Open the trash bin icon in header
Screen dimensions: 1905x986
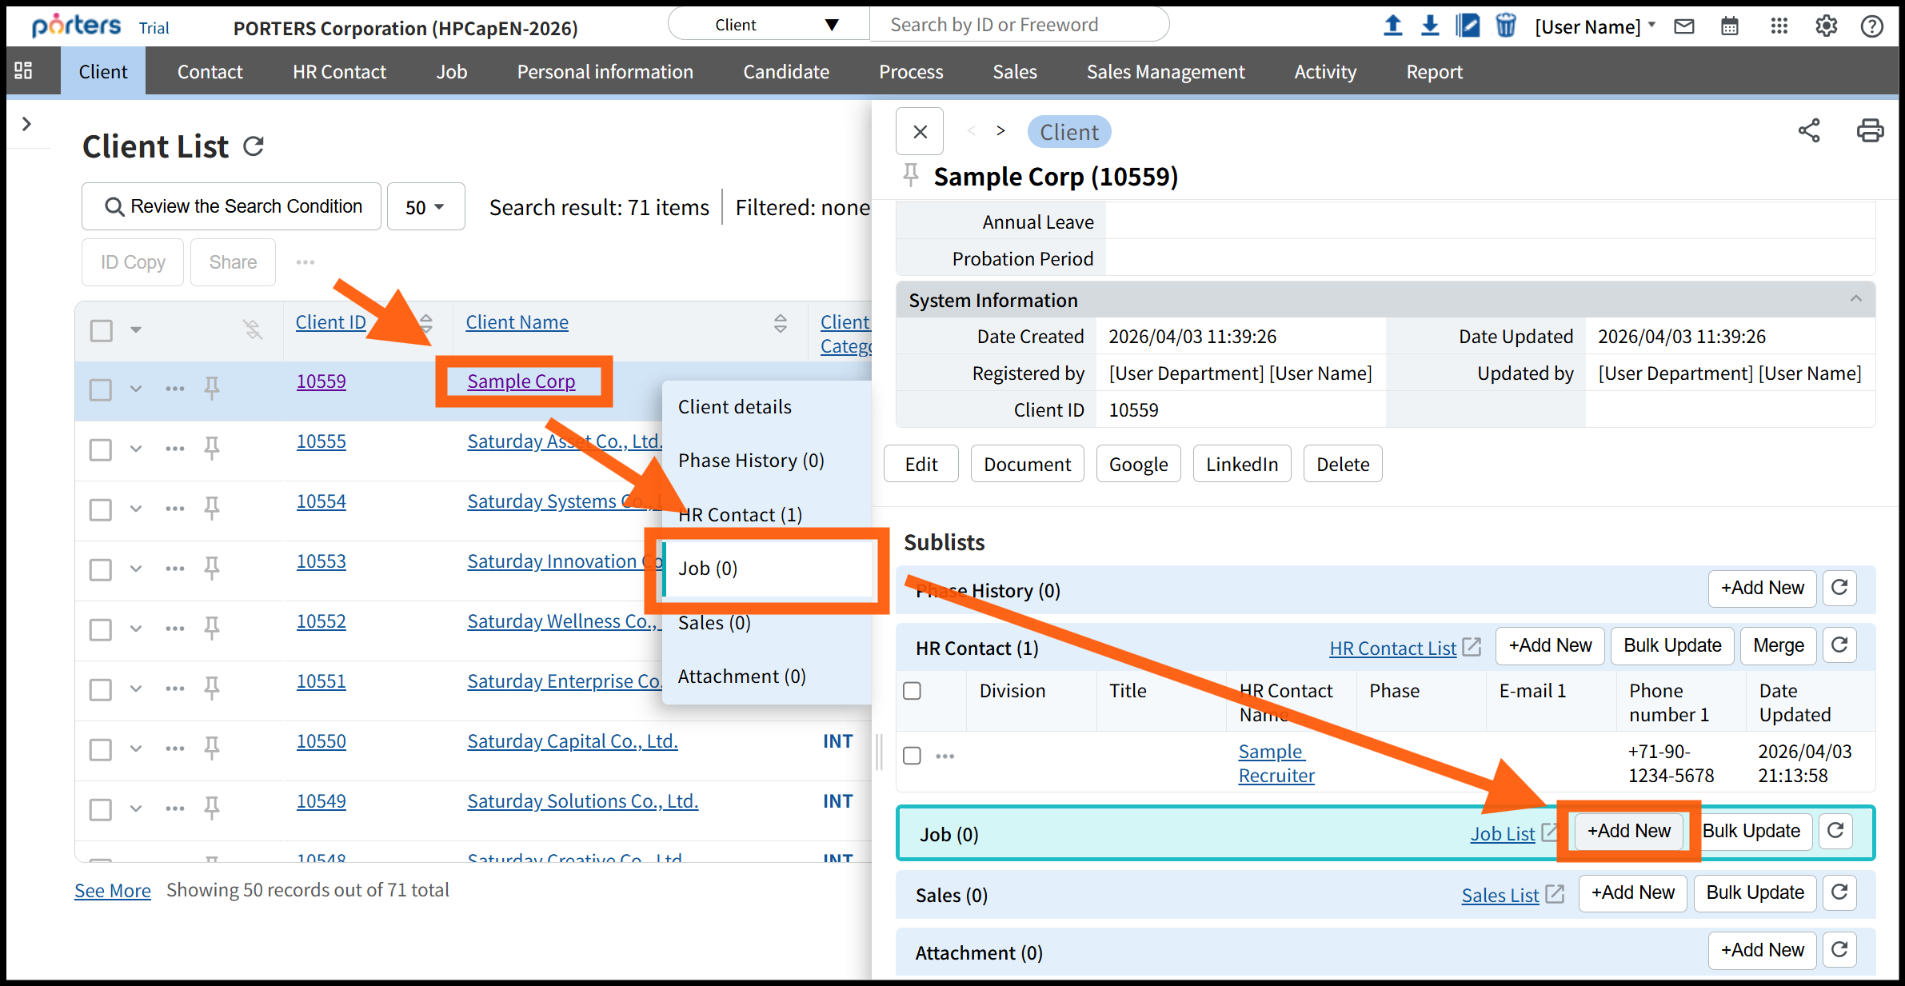[x=1505, y=26]
